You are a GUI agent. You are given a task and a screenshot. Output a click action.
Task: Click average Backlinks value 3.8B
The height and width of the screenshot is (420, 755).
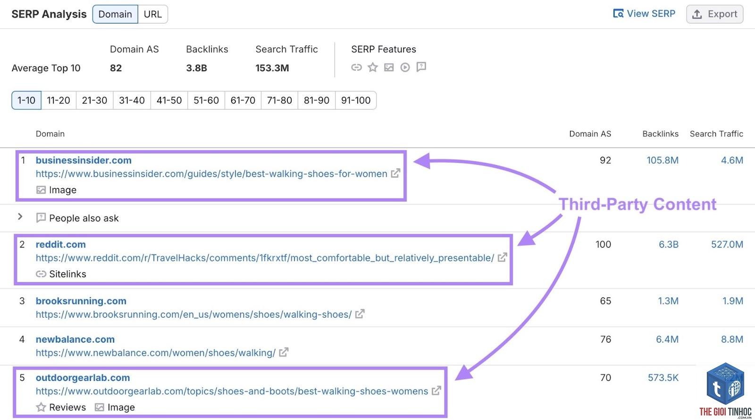(196, 68)
